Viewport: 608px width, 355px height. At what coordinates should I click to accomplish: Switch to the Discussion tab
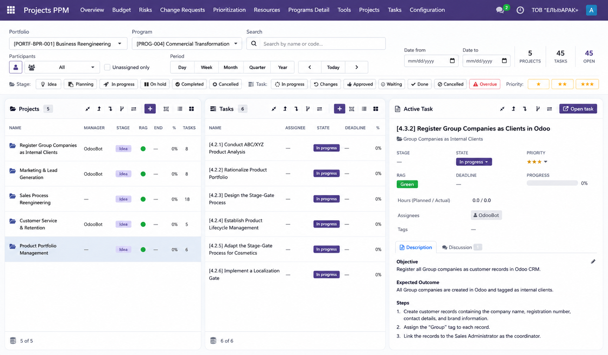pos(462,247)
